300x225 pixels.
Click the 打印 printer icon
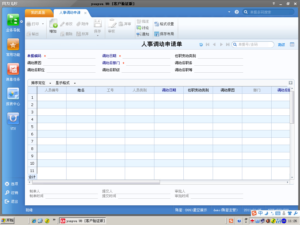pos(29,24)
